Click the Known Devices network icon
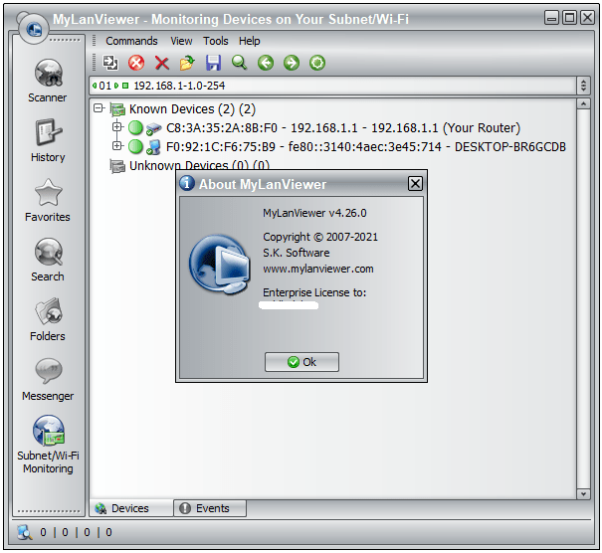The image size is (602, 553). tap(117, 109)
